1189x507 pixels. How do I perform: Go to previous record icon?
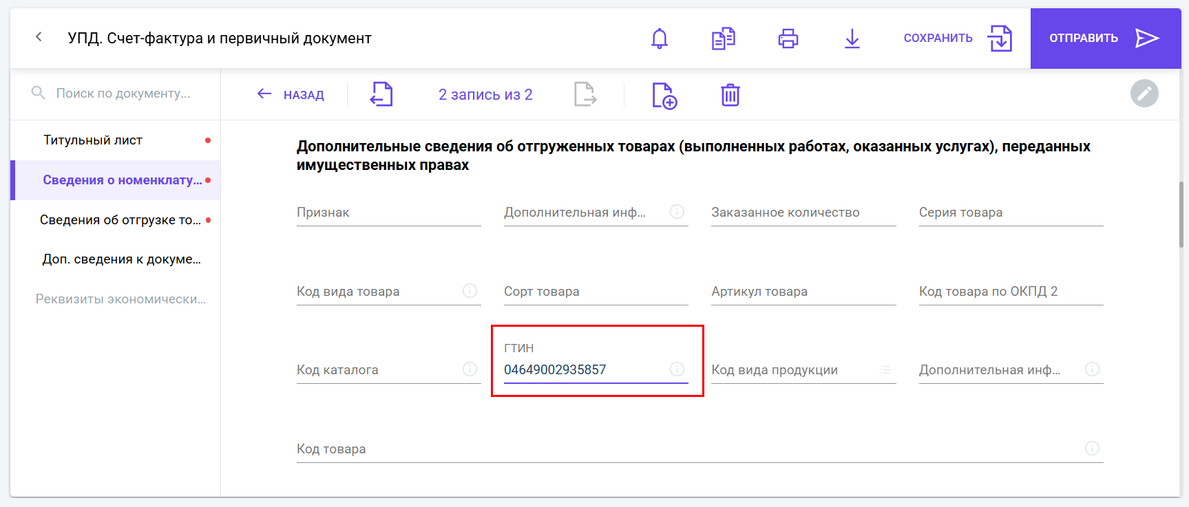tap(381, 94)
